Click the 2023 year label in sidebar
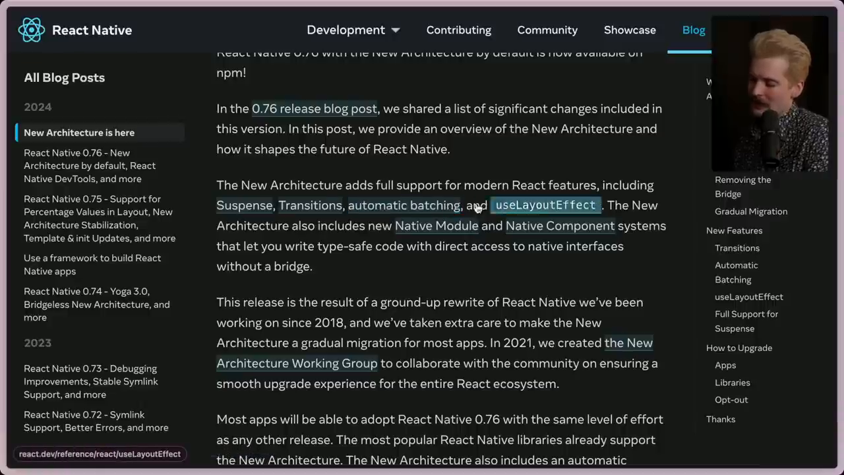 tap(38, 343)
